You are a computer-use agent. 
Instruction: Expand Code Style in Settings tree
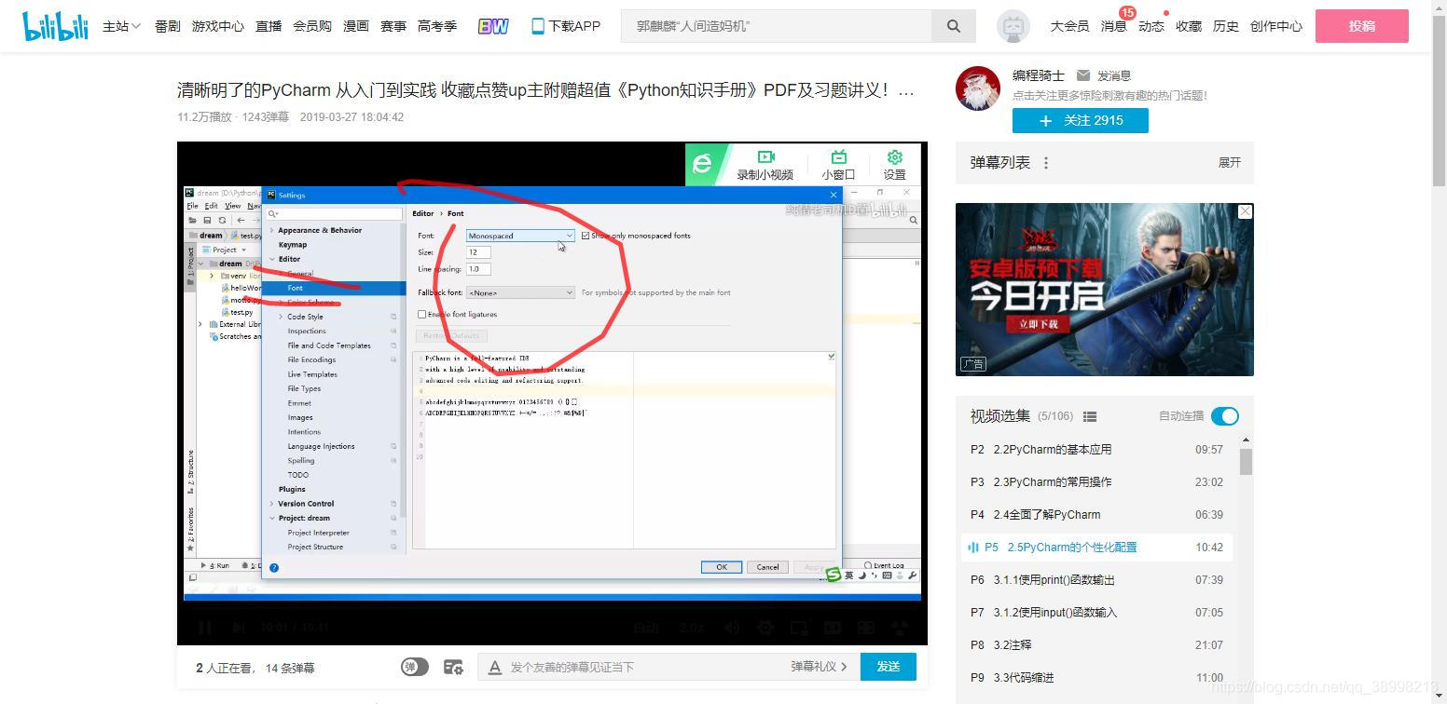[281, 317]
